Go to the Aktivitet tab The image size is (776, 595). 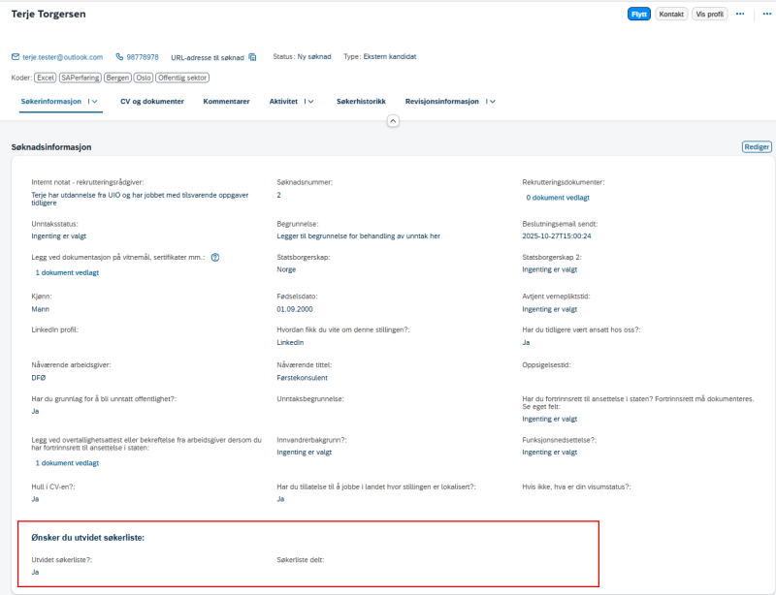pos(283,102)
